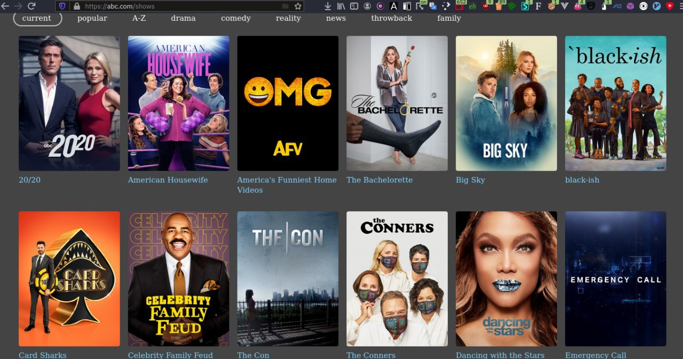Click the red play-button extension icon
This screenshot has height=359, width=683.
click(670, 6)
